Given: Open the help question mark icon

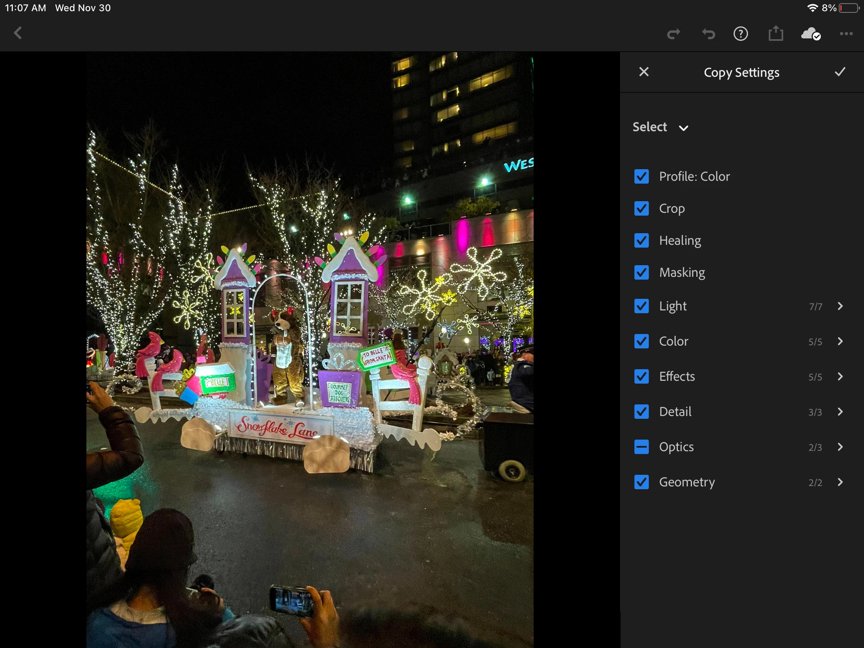Looking at the screenshot, I should [x=740, y=34].
